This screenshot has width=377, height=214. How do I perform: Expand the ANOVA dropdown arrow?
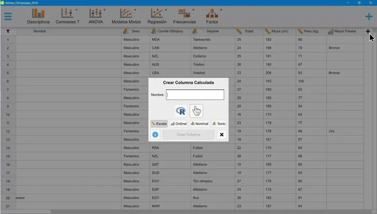[105, 10]
